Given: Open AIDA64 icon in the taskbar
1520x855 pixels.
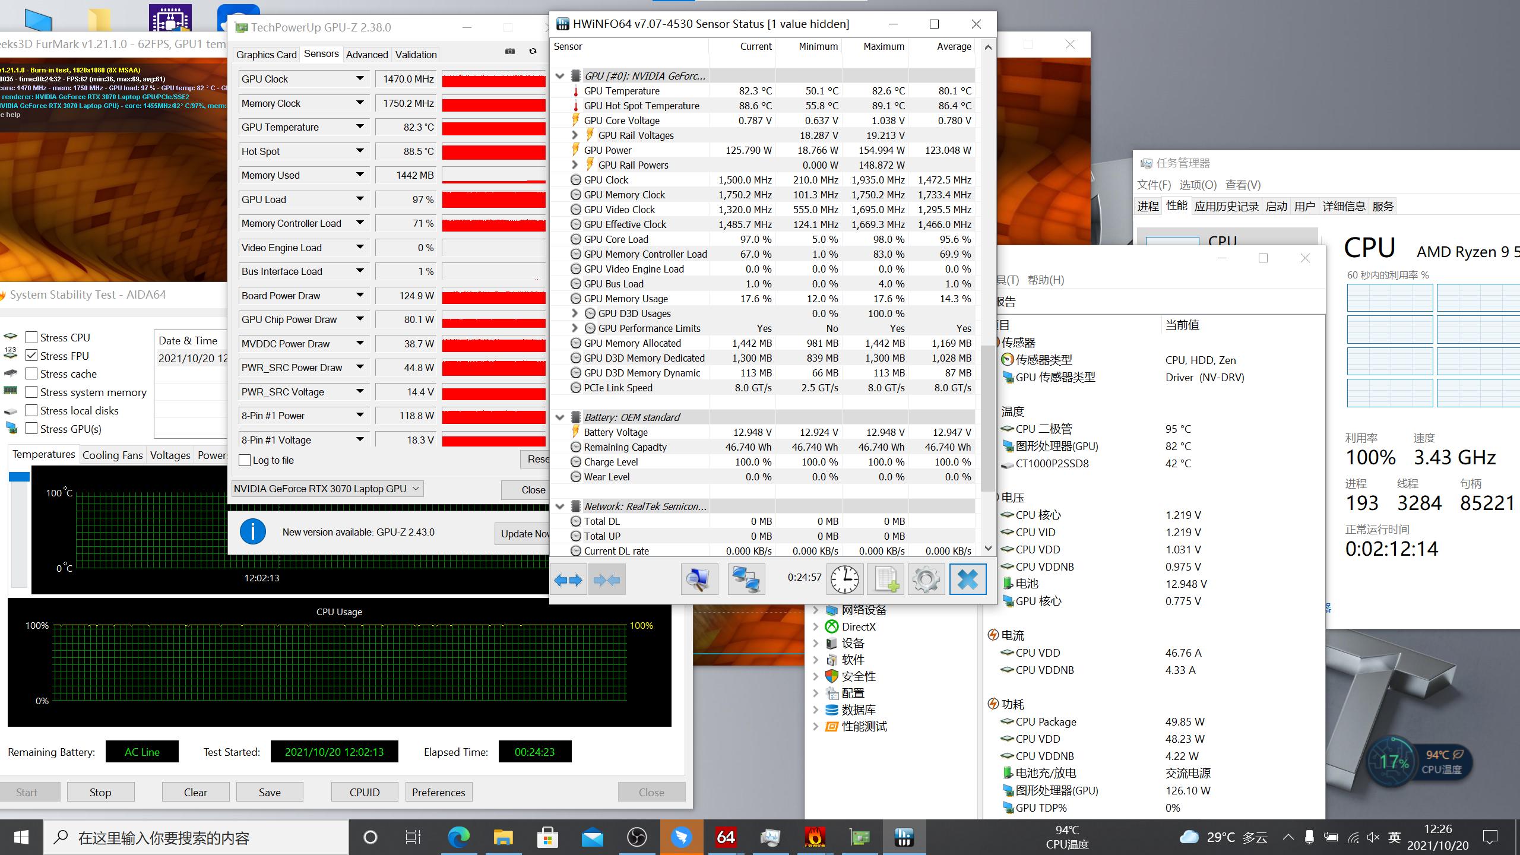Looking at the screenshot, I should point(726,838).
